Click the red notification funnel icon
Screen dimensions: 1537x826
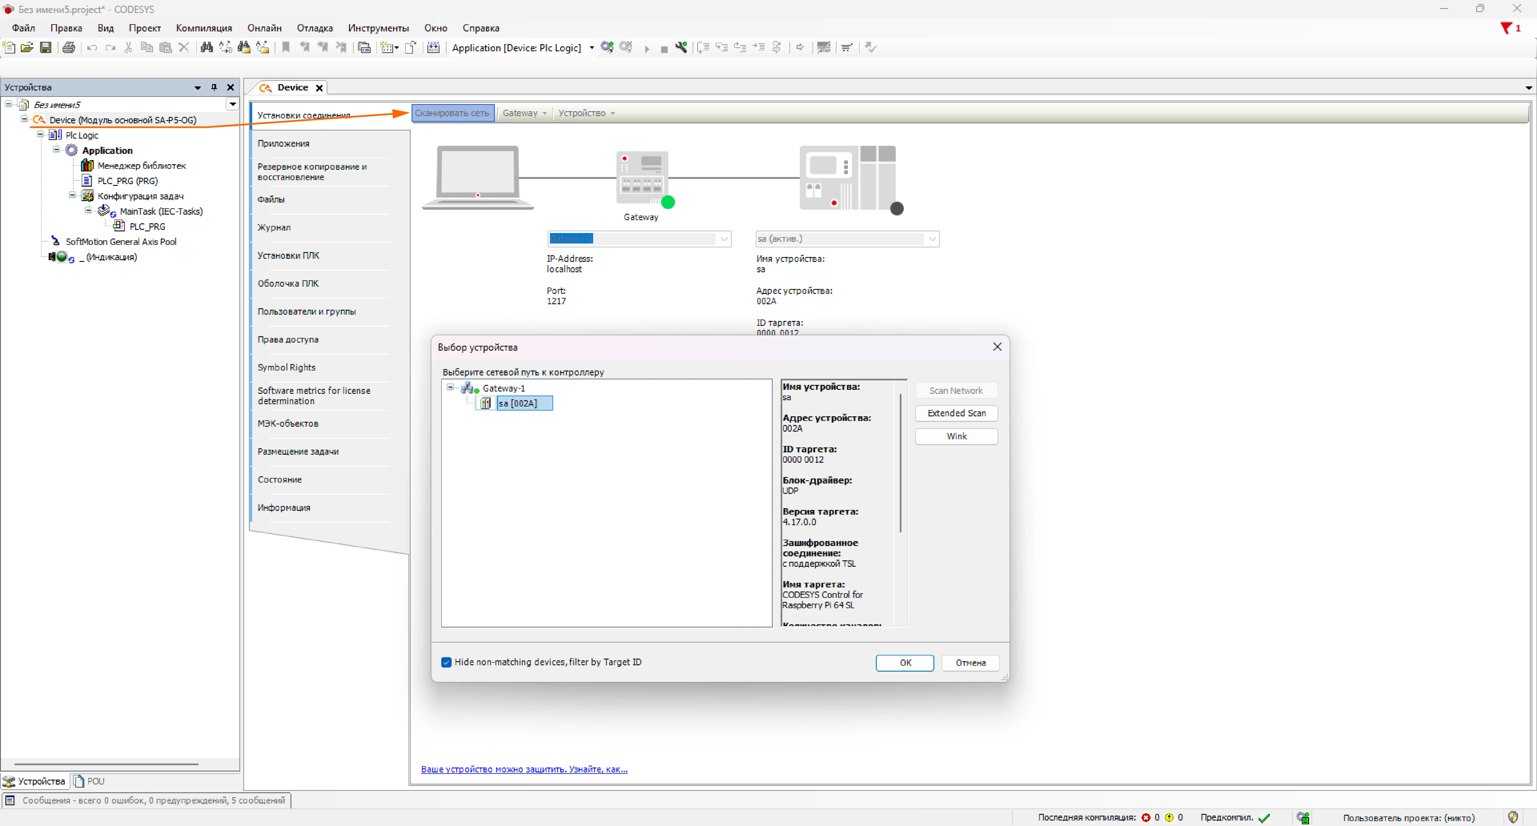[x=1506, y=28]
